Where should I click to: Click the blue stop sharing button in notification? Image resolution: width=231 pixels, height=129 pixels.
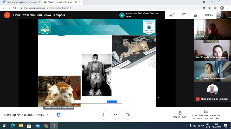pyautogui.click(x=112, y=102)
